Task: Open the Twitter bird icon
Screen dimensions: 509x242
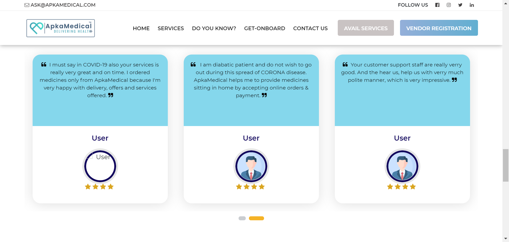Action: pos(460,5)
